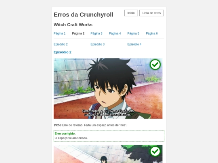Open the Lista de erros button
Viewport: 218px width, 163px height.
point(151,13)
